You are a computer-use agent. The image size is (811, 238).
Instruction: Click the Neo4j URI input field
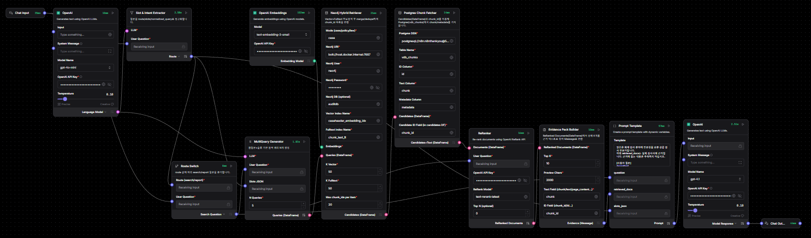click(354, 55)
